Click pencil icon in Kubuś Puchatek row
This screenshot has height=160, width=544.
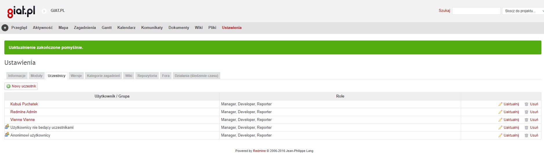click(500, 104)
